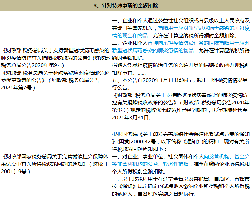Click line '扣除事宜。……'

129,73
